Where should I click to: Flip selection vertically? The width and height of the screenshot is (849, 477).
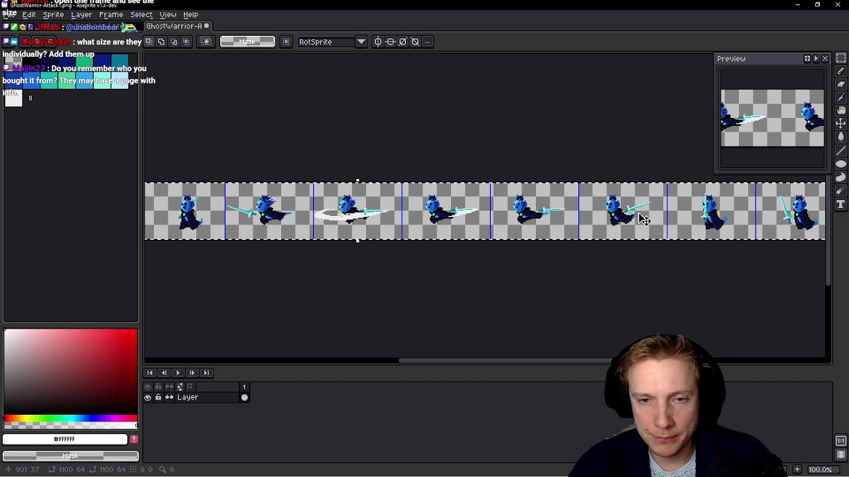pyautogui.click(x=391, y=42)
